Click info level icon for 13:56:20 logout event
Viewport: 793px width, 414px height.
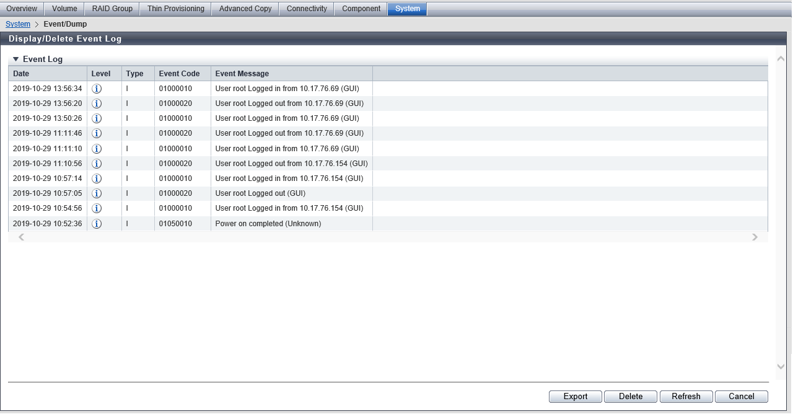pos(97,103)
